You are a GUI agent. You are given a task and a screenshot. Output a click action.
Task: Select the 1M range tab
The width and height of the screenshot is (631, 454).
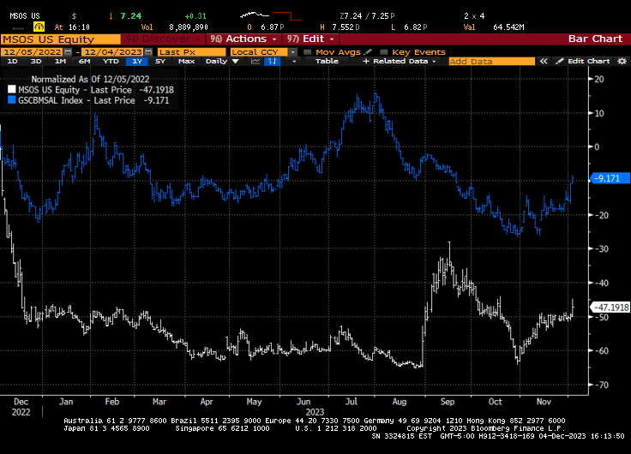(60, 61)
